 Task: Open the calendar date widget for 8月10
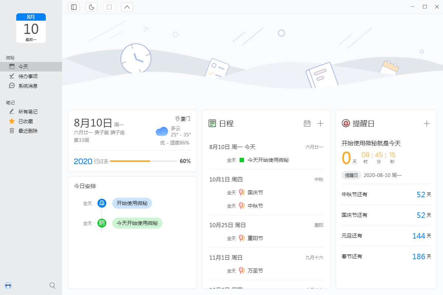tap(31, 28)
